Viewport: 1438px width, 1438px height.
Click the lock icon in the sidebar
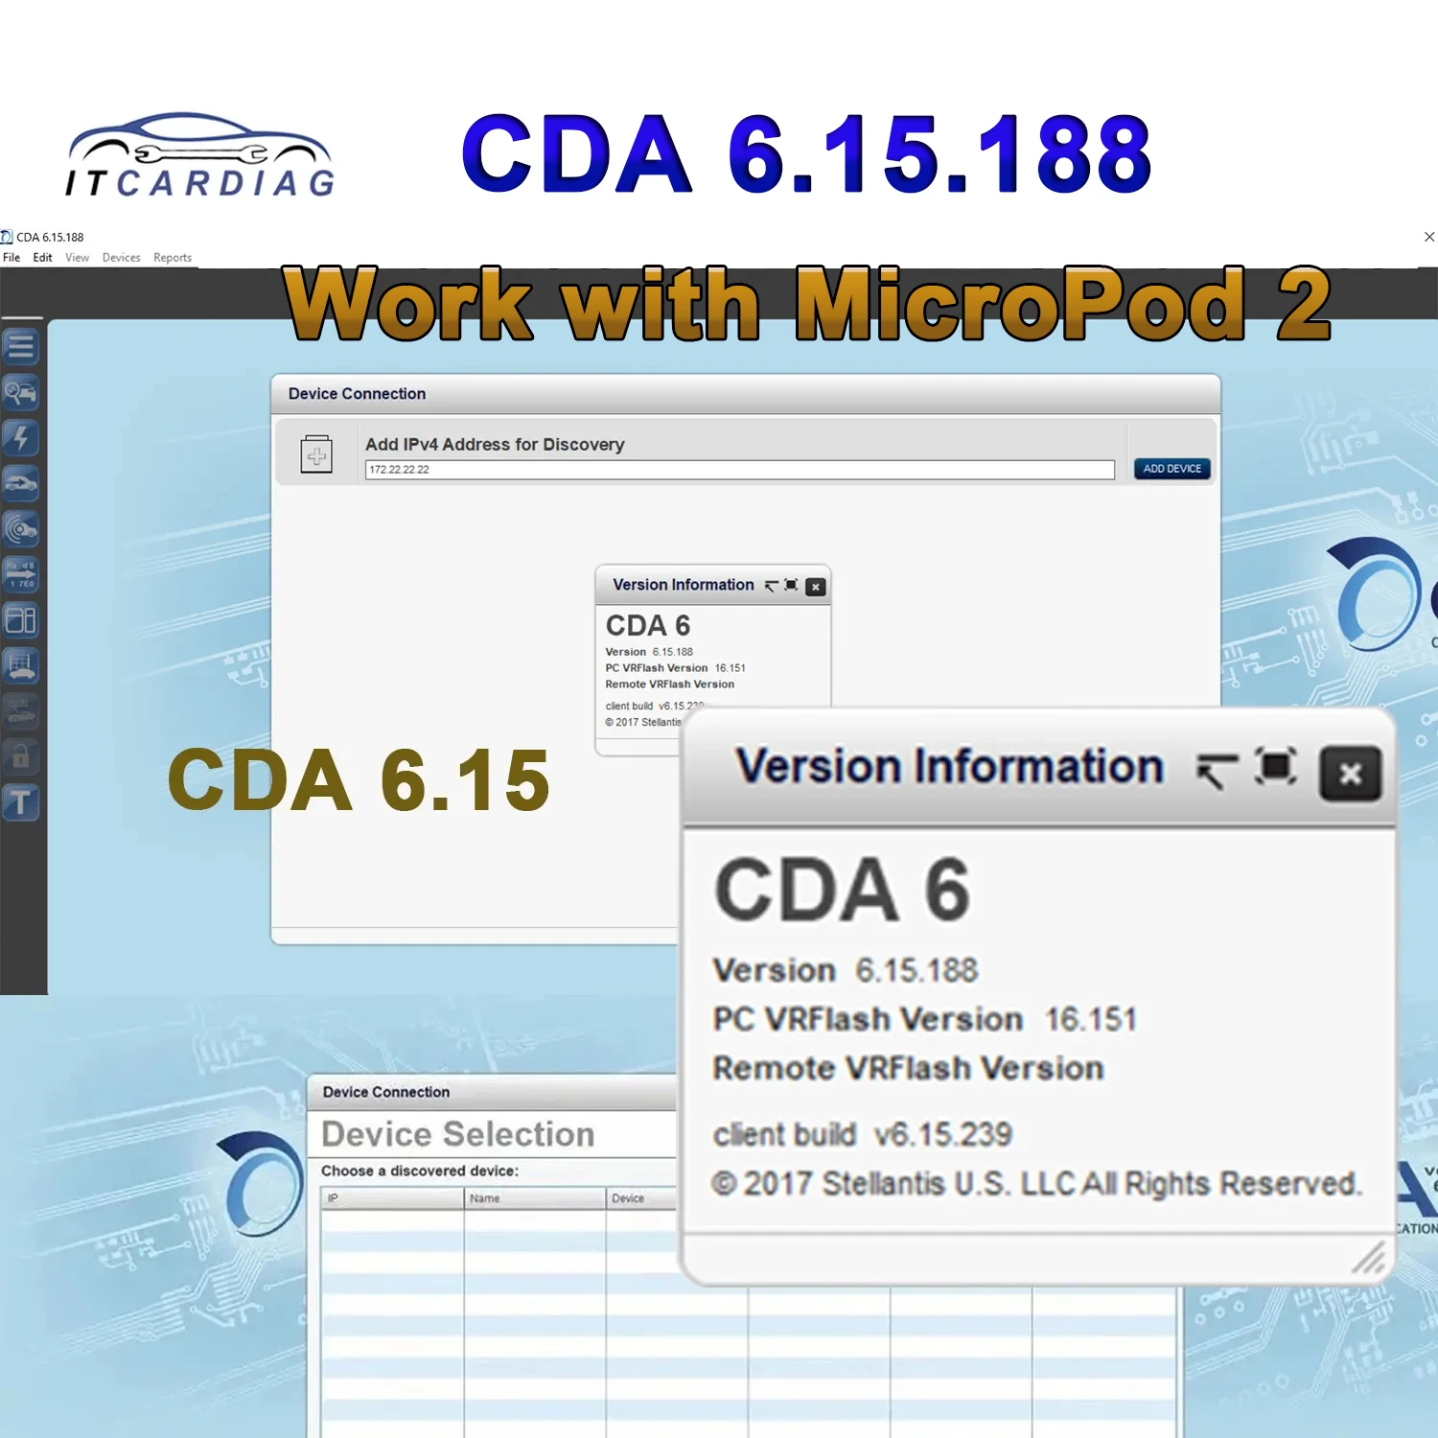[x=21, y=756]
